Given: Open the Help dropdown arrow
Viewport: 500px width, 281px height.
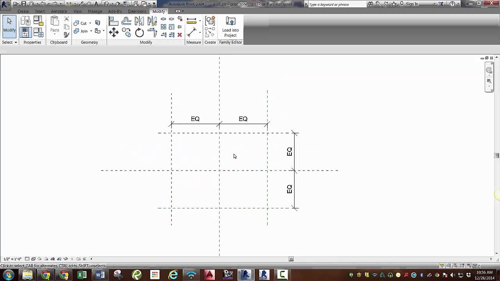Looking at the screenshot, I should (458, 4).
